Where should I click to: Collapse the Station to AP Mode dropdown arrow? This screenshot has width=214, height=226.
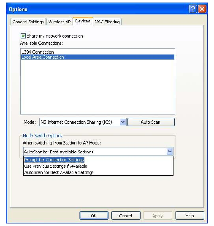point(170,152)
